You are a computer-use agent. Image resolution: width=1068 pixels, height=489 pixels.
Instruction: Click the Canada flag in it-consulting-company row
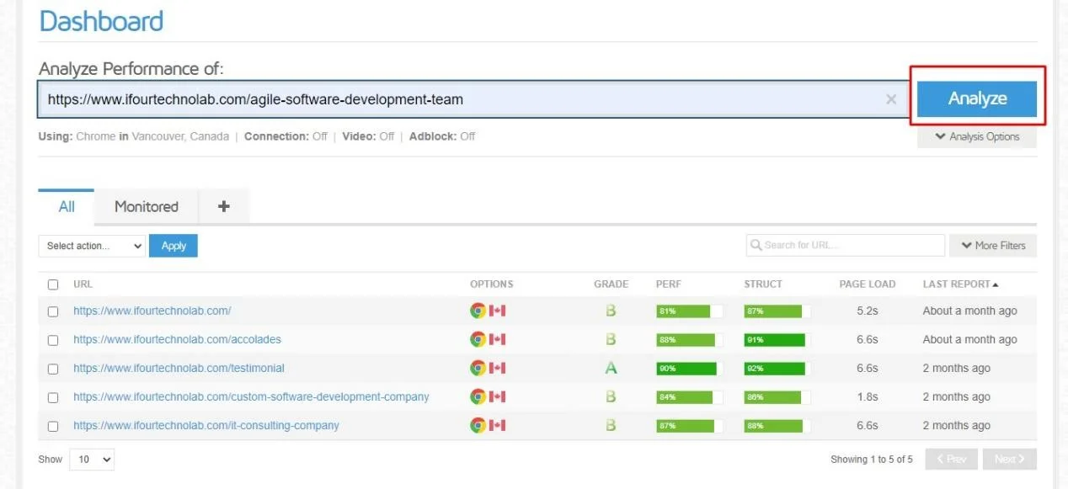point(498,425)
